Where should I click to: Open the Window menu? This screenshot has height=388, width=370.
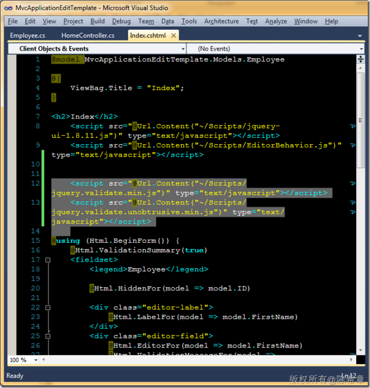point(306,21)
